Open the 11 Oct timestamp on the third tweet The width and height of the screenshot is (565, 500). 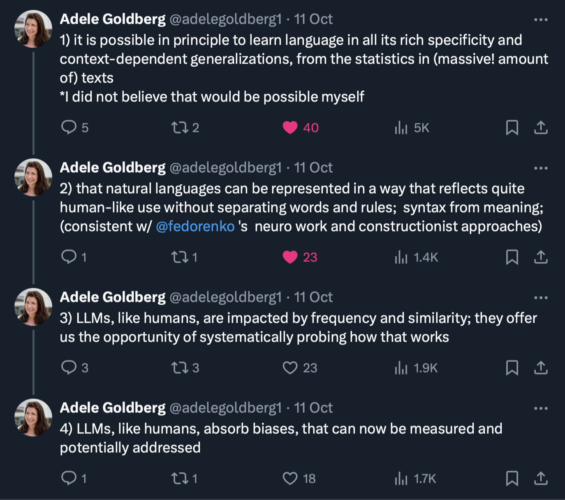coord(313,297)
